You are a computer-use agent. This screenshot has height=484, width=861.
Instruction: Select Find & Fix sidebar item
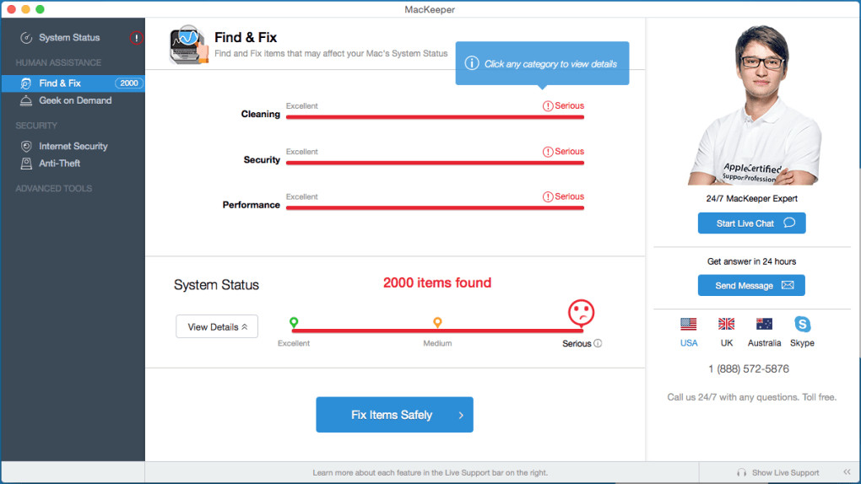point(73,83)
